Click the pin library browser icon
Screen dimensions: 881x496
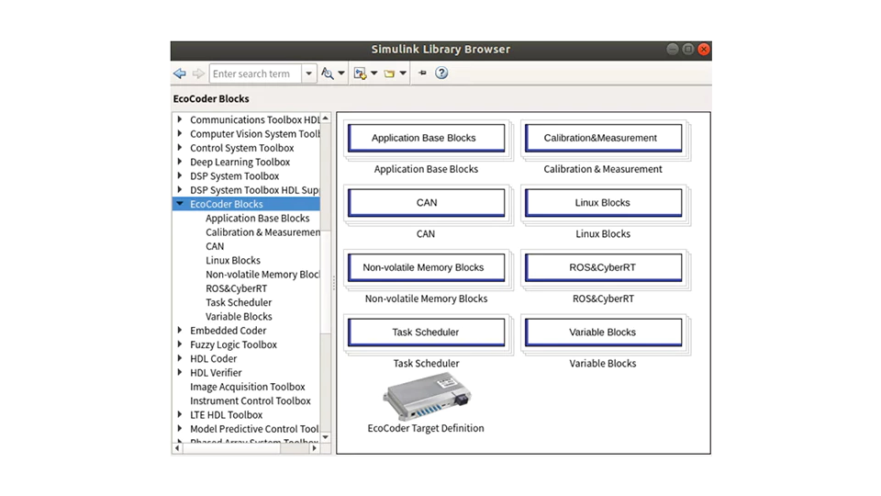click(422, 73)
